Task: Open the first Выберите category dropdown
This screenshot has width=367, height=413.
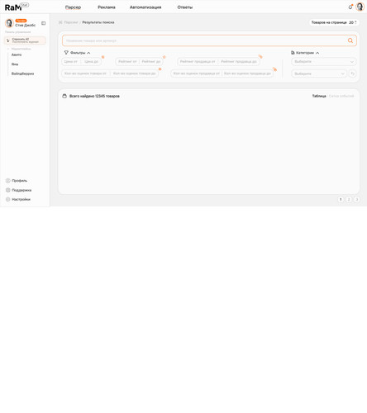Action: (323, 61)
